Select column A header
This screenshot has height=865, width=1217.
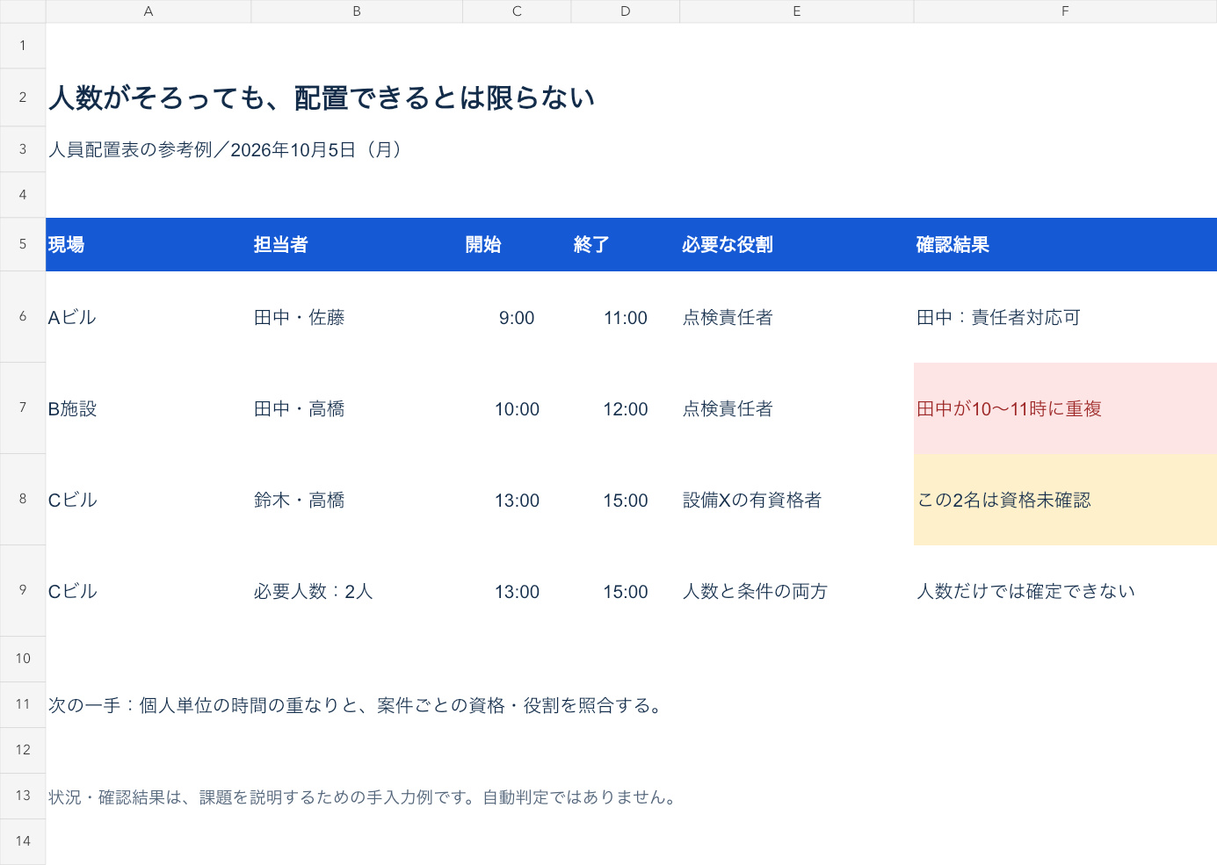(x=149, y=11)
